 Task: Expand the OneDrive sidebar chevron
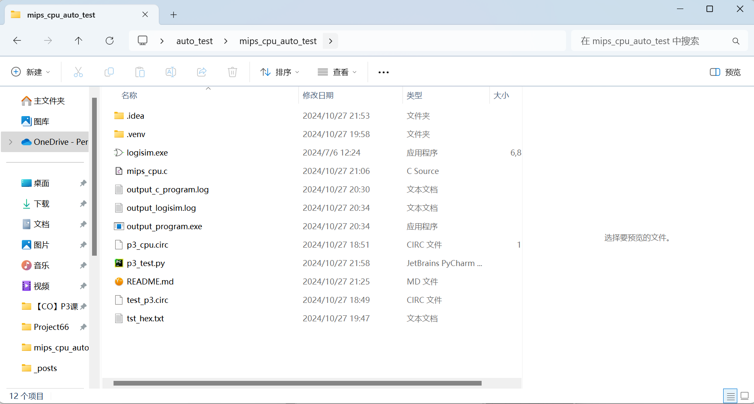[x=10, y=141]
